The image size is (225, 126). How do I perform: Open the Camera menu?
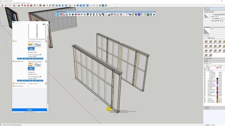click(7, 3)
